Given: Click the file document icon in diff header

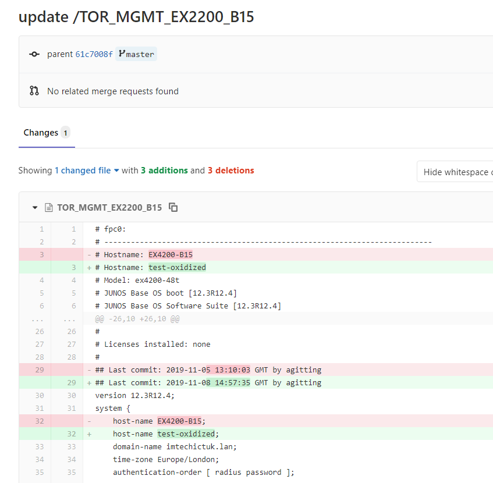Looking at the screenshot, I should 49,207.
